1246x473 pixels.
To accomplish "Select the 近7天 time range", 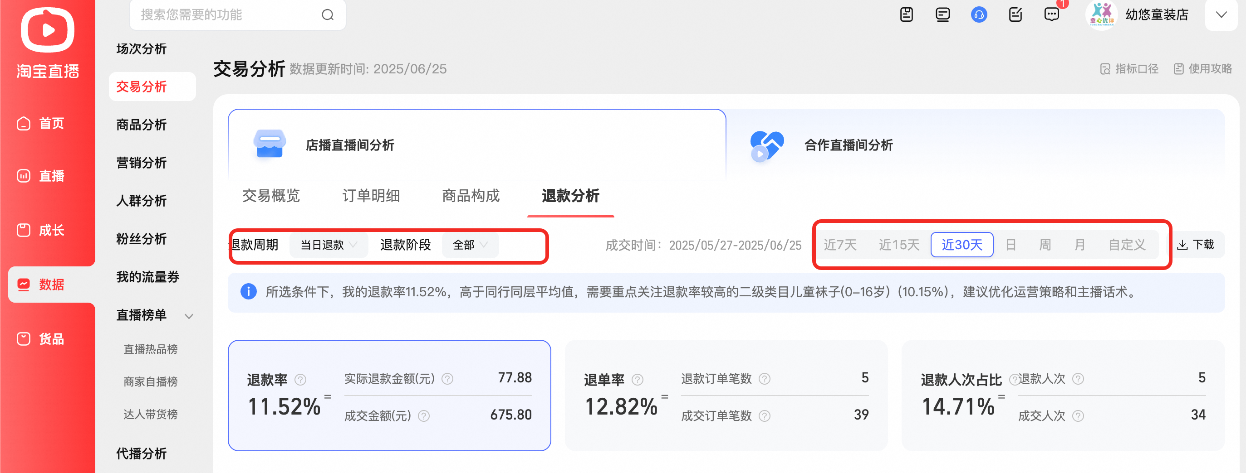I will pos(840,245).
